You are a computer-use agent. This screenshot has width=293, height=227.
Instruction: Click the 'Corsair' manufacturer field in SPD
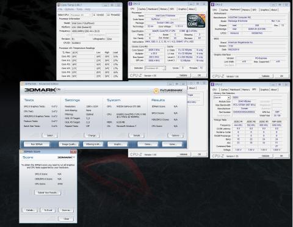pyautogui.click(x=244, y=109)
